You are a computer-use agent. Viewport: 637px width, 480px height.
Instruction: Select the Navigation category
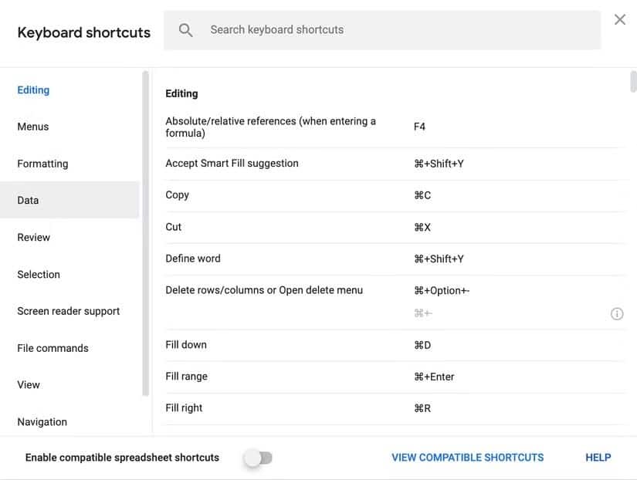tap(42, 421)
